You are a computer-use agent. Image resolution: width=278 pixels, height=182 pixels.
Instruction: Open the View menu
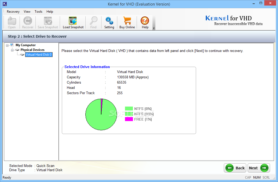tap(27, 12)
